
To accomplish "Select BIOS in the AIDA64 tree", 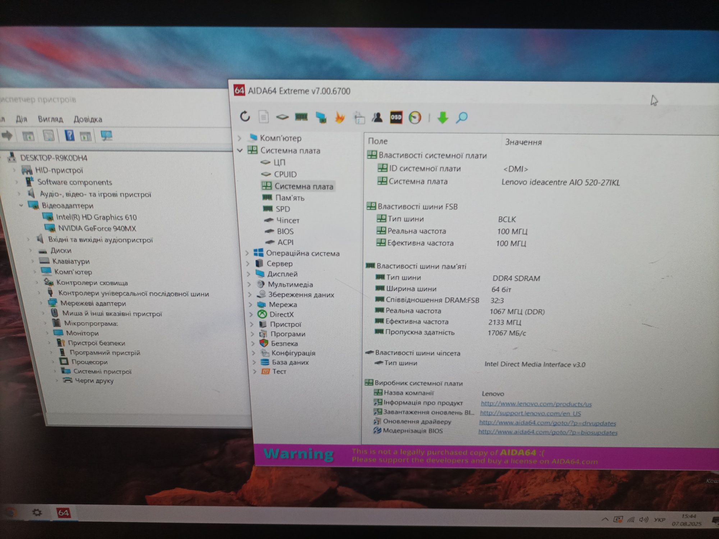I will tap(285, 231).
